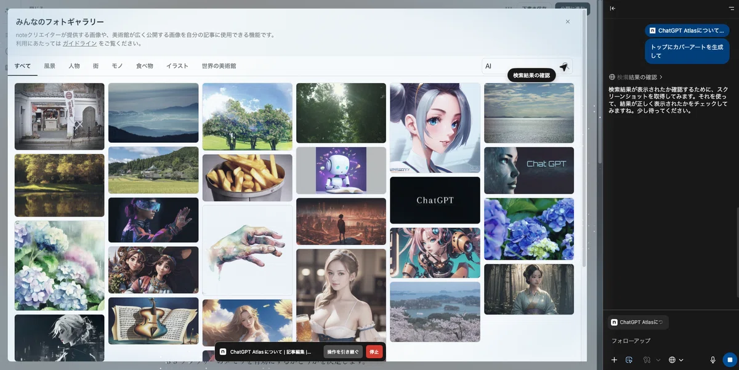Switch to the イラスト category tab
Screen dimensions: 739x370
click(177, 65)
